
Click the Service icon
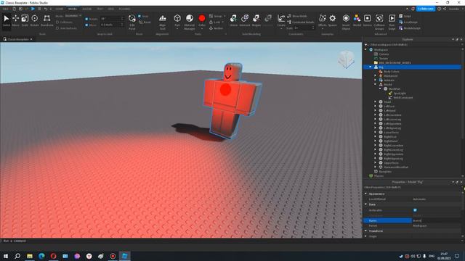pos(368,20)
